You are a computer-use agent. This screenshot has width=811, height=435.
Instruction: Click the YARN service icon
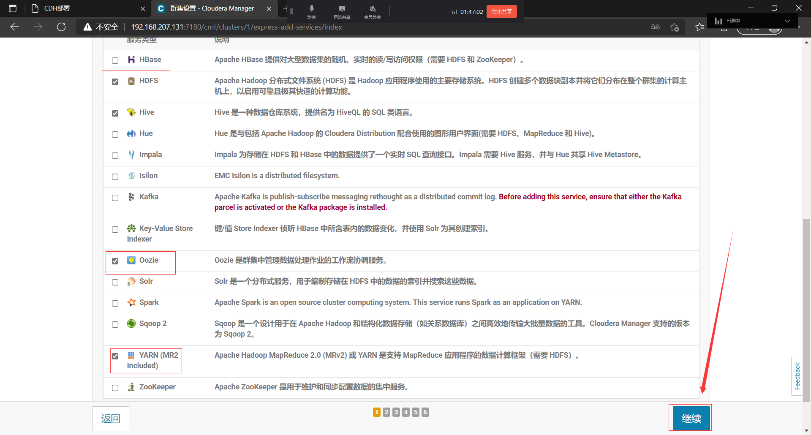[131, 355]
